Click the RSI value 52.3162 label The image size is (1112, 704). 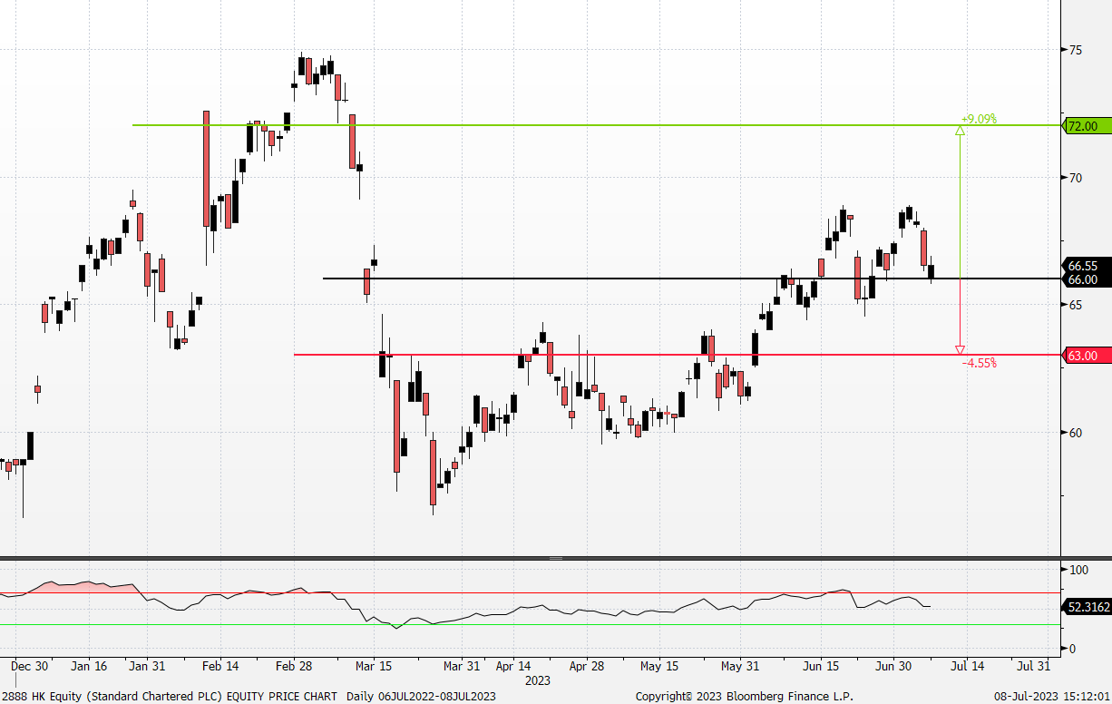tap(1087, 606)
